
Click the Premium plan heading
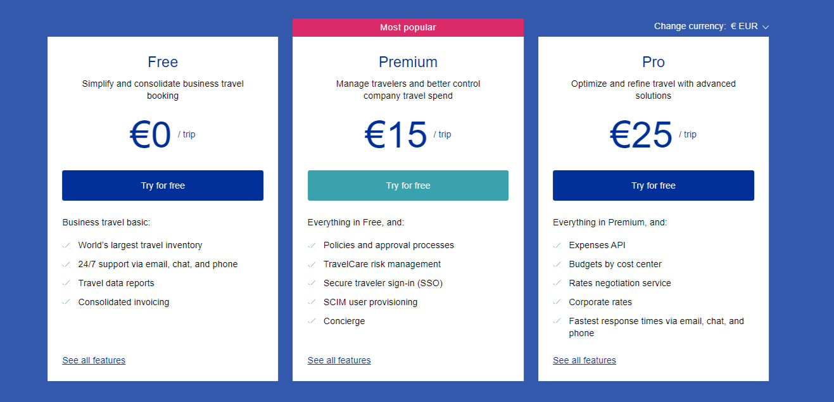pos(408,62)
